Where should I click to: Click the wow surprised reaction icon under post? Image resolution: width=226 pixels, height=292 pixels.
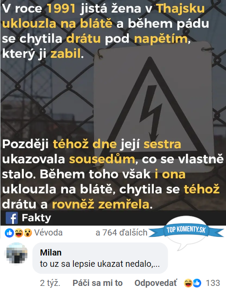point(27,233)
